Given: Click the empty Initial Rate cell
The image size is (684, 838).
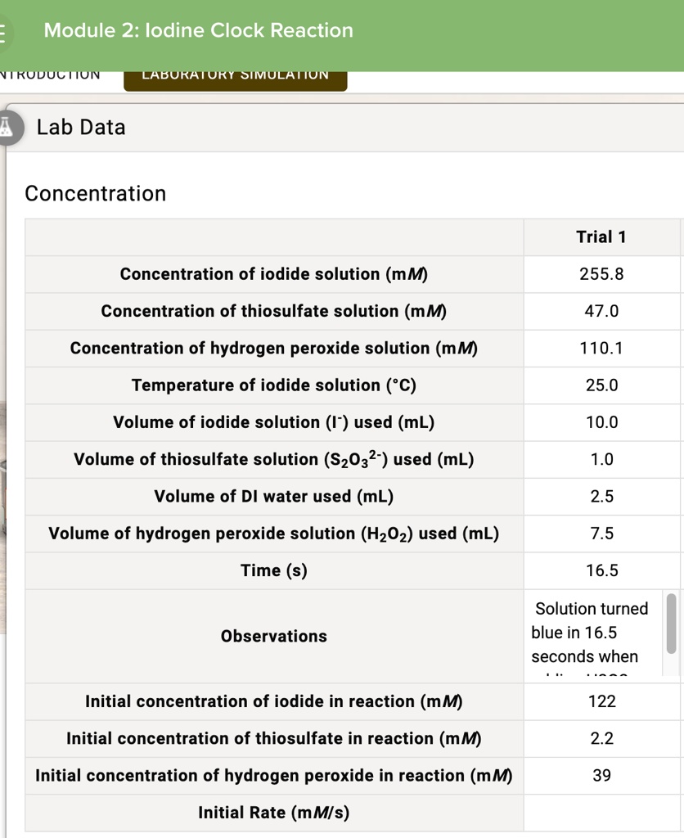Looking at the screenshot, I should 601,813.
